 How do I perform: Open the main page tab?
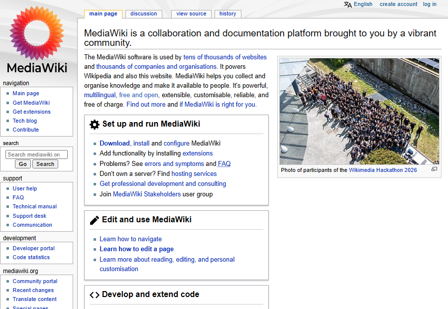pyautogui.click(x=104, y=14)
